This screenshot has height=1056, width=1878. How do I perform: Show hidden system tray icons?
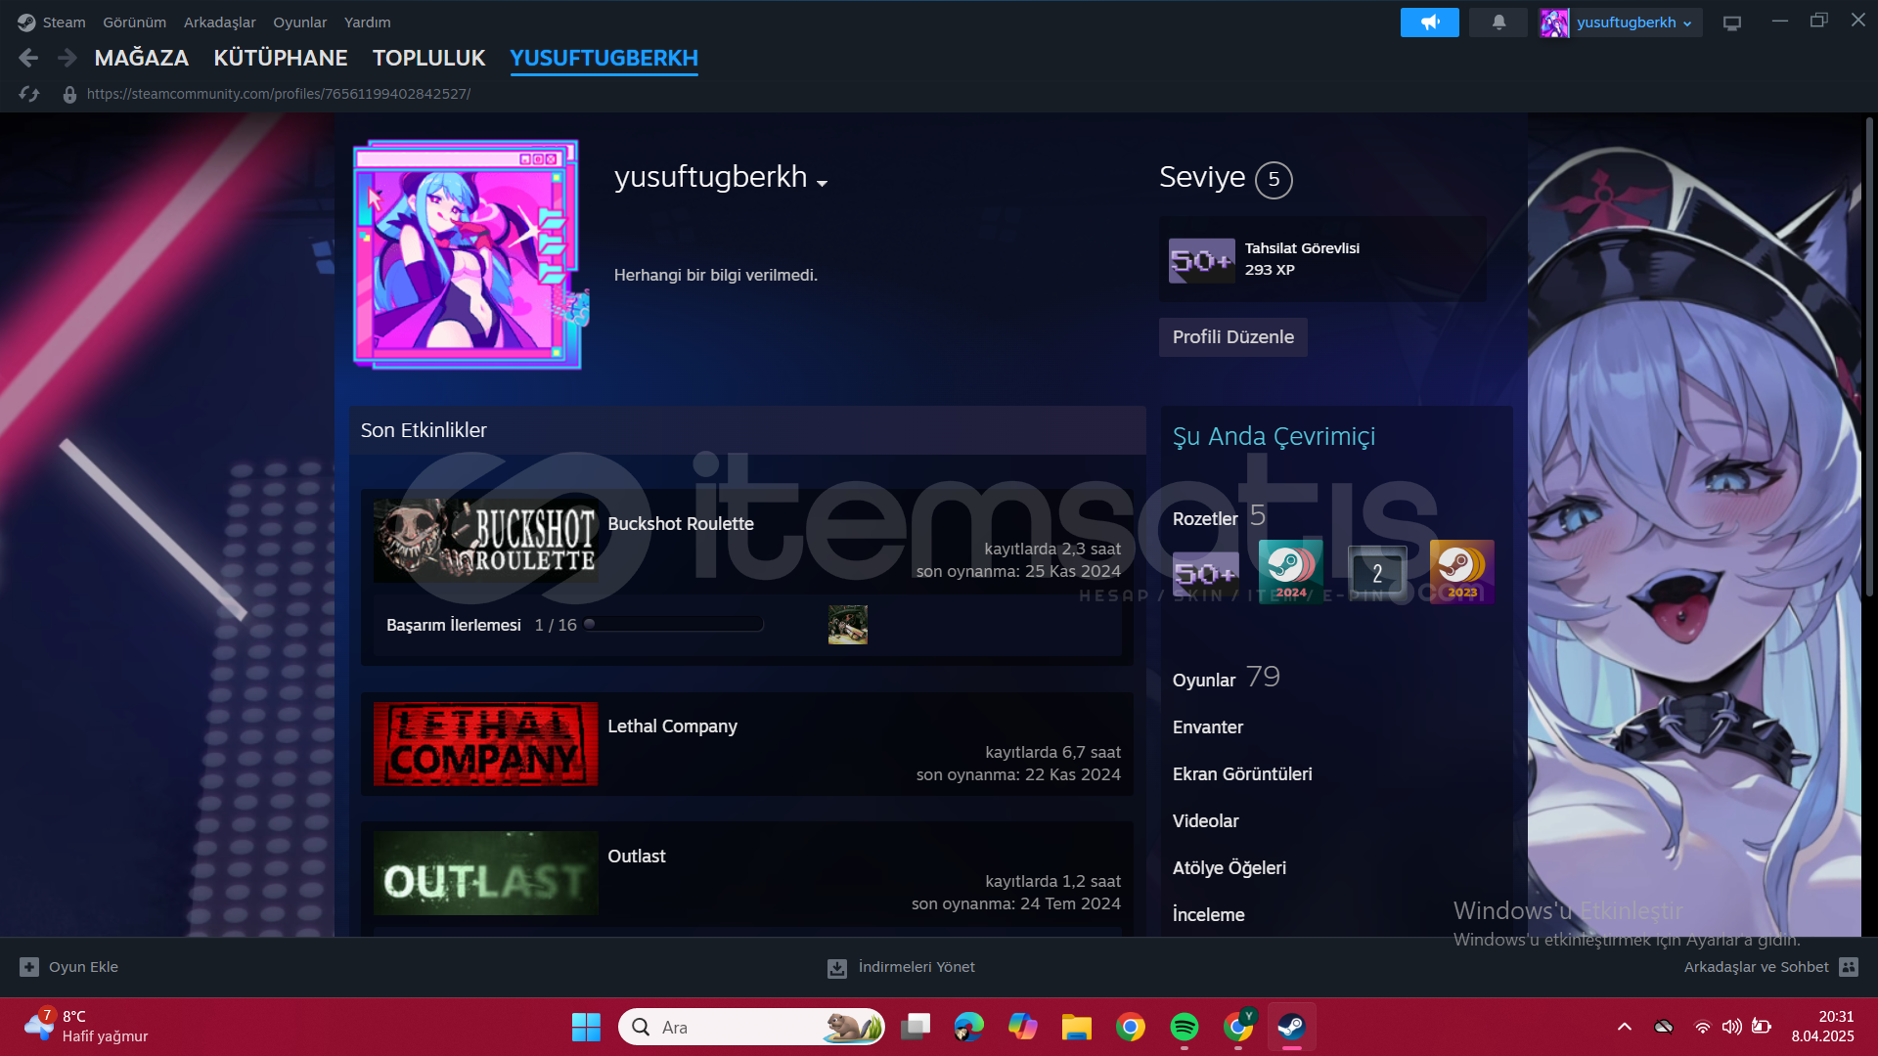[x=1624, y=1027]
